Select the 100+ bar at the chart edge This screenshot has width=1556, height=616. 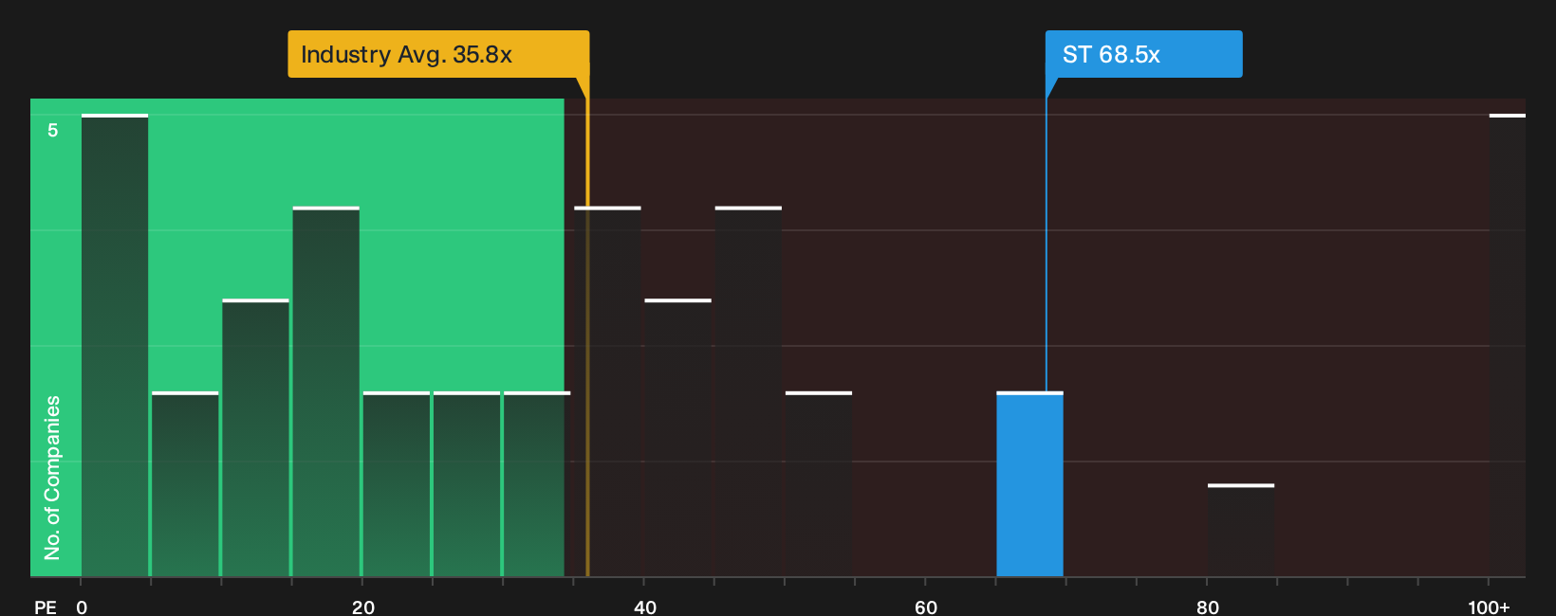1508,345
